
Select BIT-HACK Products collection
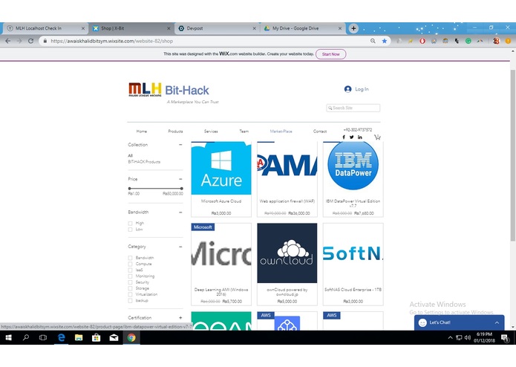[144, 162]
